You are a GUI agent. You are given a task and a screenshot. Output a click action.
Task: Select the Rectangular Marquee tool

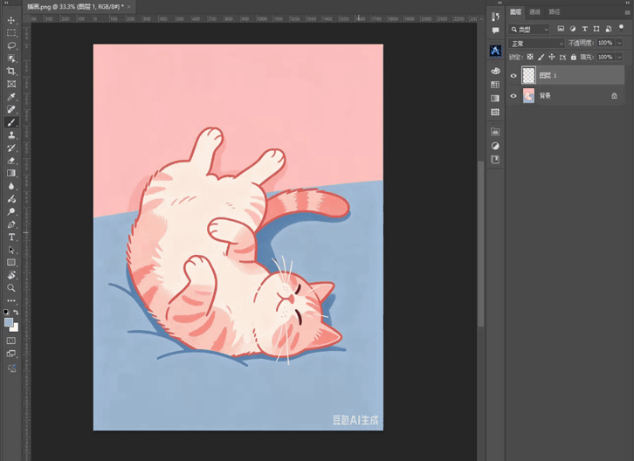pyautogui.click(x=11, y=33)
